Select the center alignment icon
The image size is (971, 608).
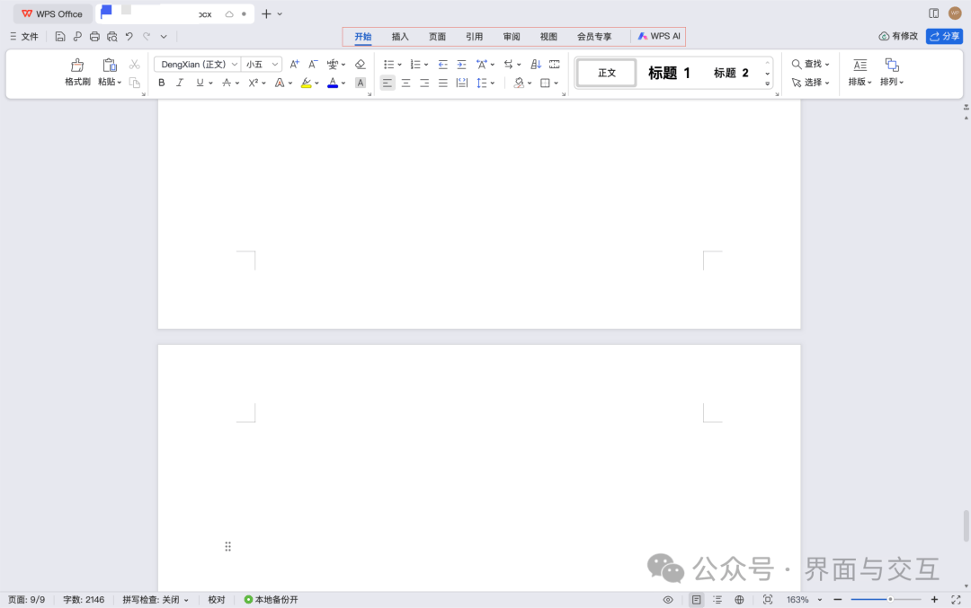click(x=405, y=83)
